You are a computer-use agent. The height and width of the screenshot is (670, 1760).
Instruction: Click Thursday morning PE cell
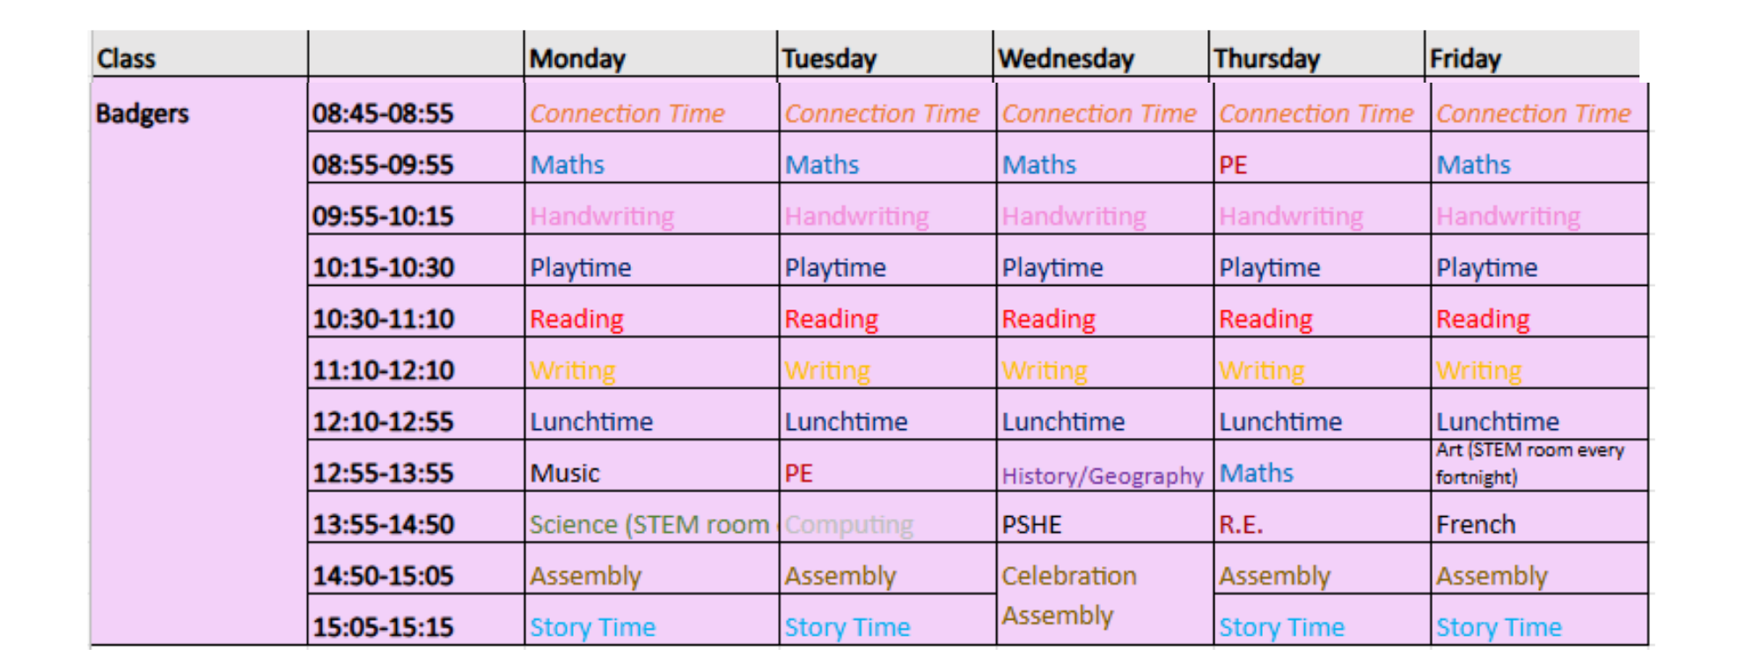click(1322, 158)
